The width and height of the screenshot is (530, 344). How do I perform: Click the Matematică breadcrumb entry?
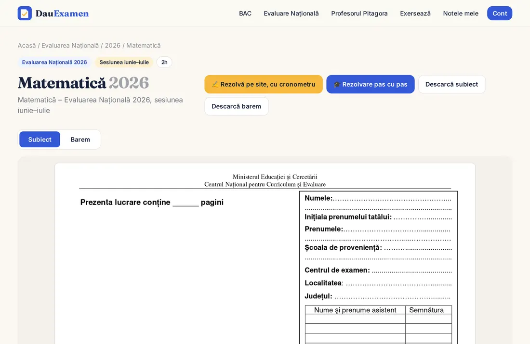pyautogui.click(x=143, y=46)
